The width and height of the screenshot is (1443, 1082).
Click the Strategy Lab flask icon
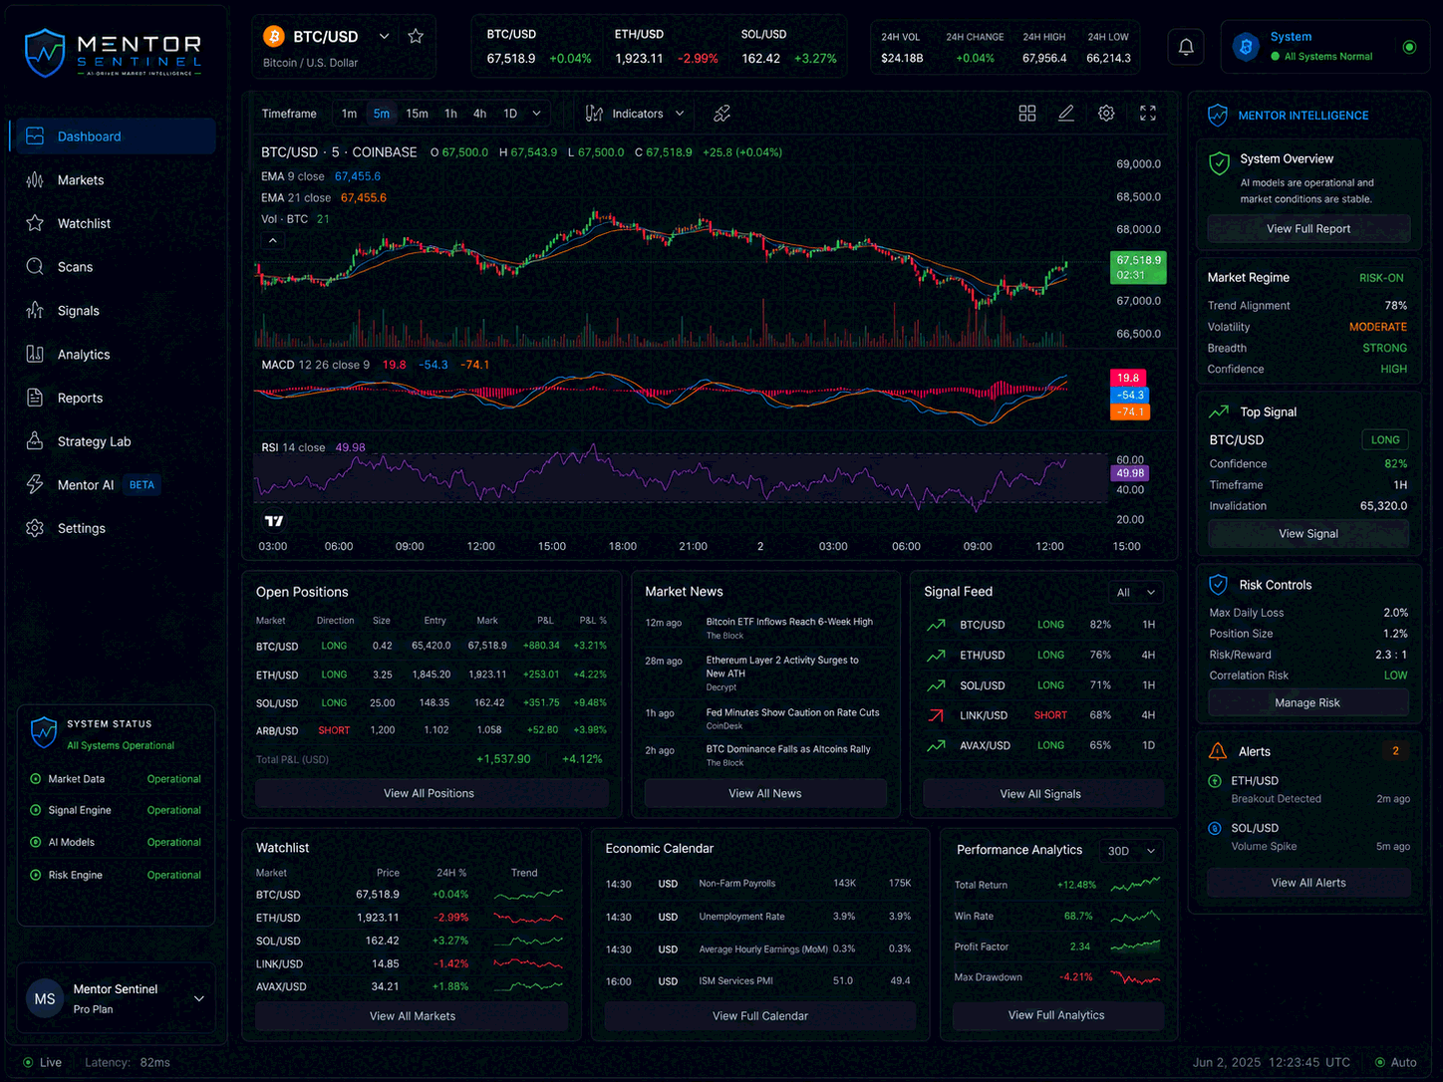pyautogui.click(x=35, y=441)
